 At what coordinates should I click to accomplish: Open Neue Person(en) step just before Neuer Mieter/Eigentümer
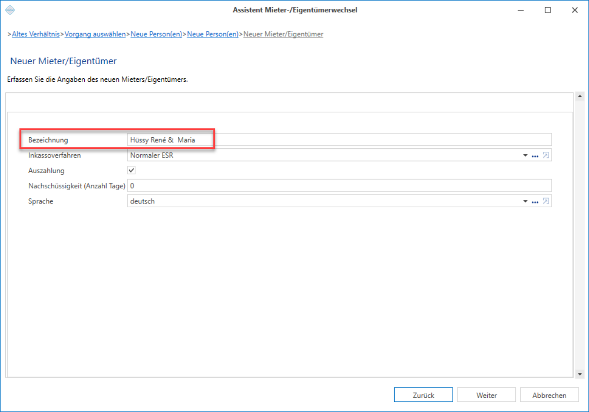point(213,34)
